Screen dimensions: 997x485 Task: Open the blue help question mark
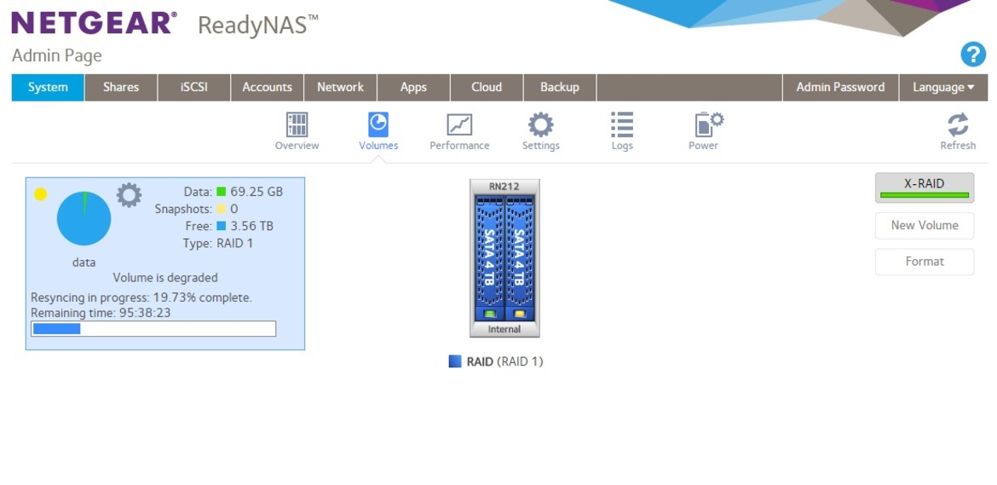click(973, 55)
